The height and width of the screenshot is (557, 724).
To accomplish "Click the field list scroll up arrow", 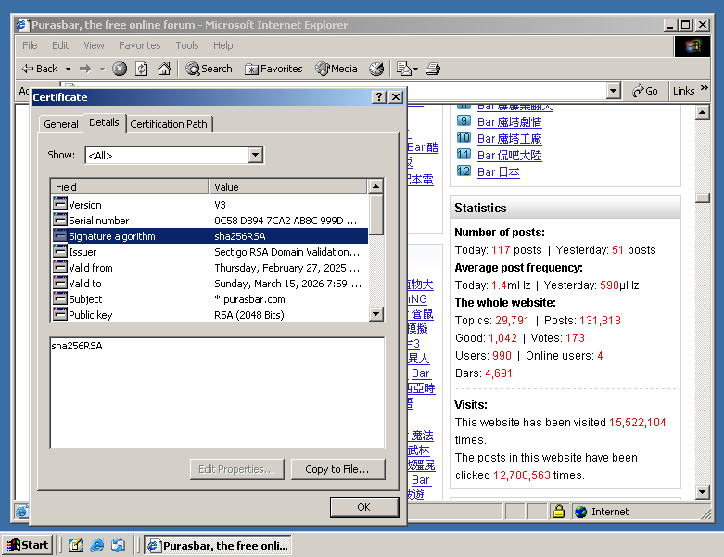I will pos(375,186).
